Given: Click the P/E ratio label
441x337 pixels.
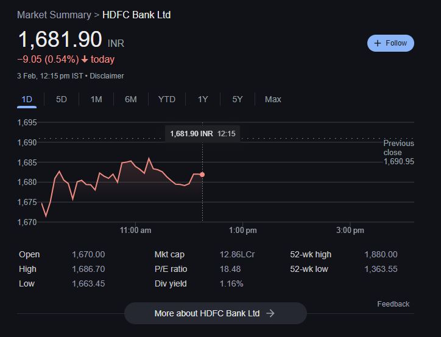Looking at the screenshot, I should click(x=171, y=269).
